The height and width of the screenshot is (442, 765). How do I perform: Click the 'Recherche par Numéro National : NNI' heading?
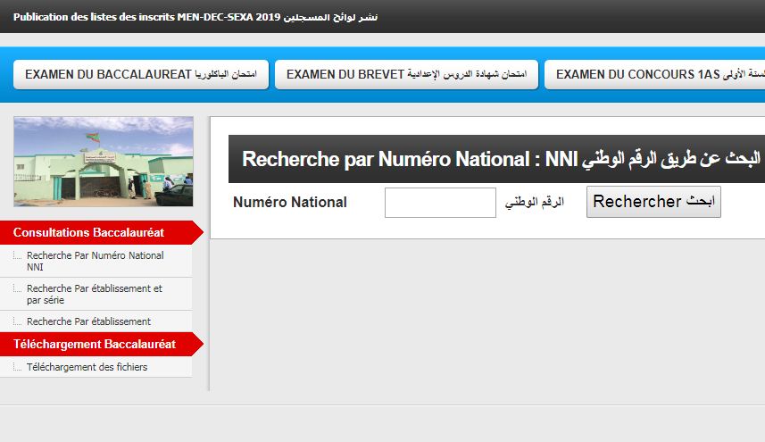[500, 160]
